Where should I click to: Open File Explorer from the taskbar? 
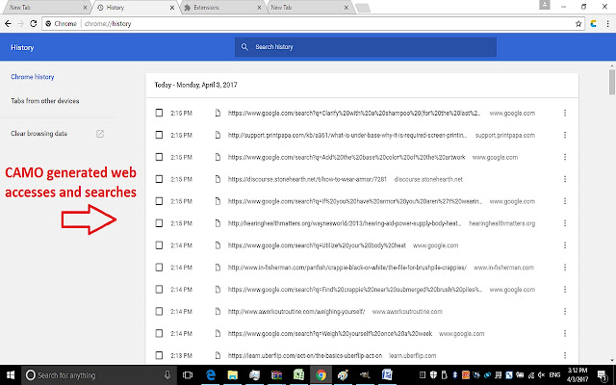(x=233, y=374)
